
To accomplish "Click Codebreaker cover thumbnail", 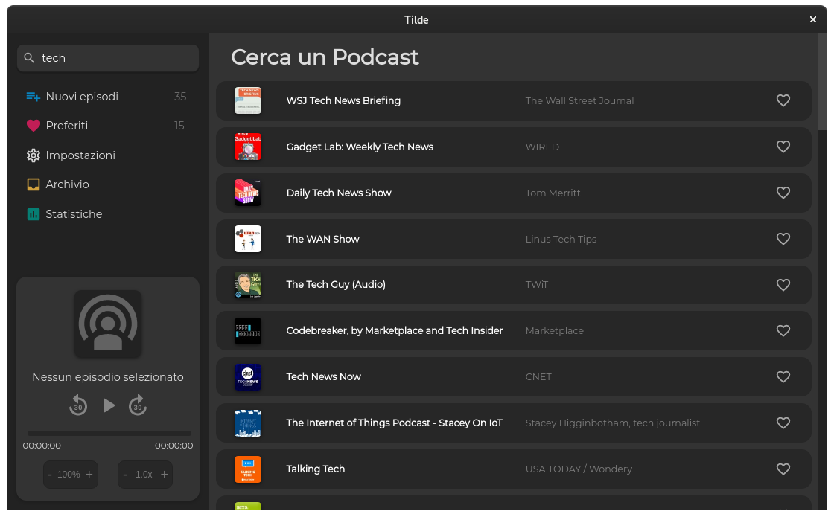I will coord(248,330).
